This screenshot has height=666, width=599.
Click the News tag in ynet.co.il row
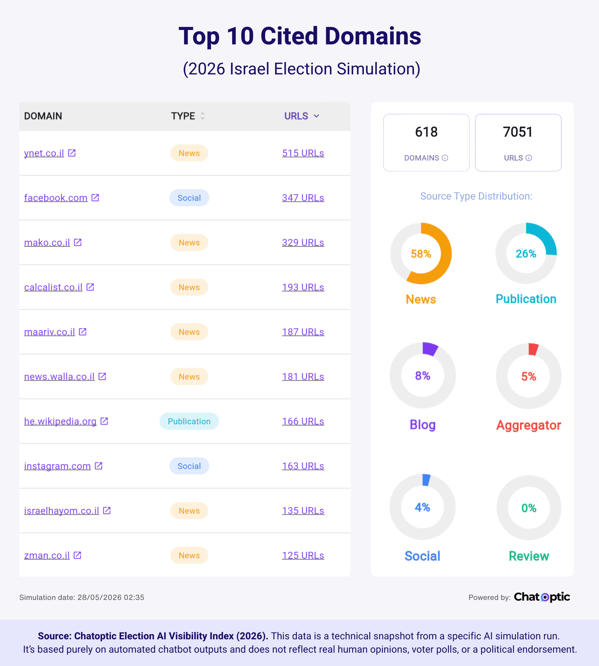click(x=189, y=153)
